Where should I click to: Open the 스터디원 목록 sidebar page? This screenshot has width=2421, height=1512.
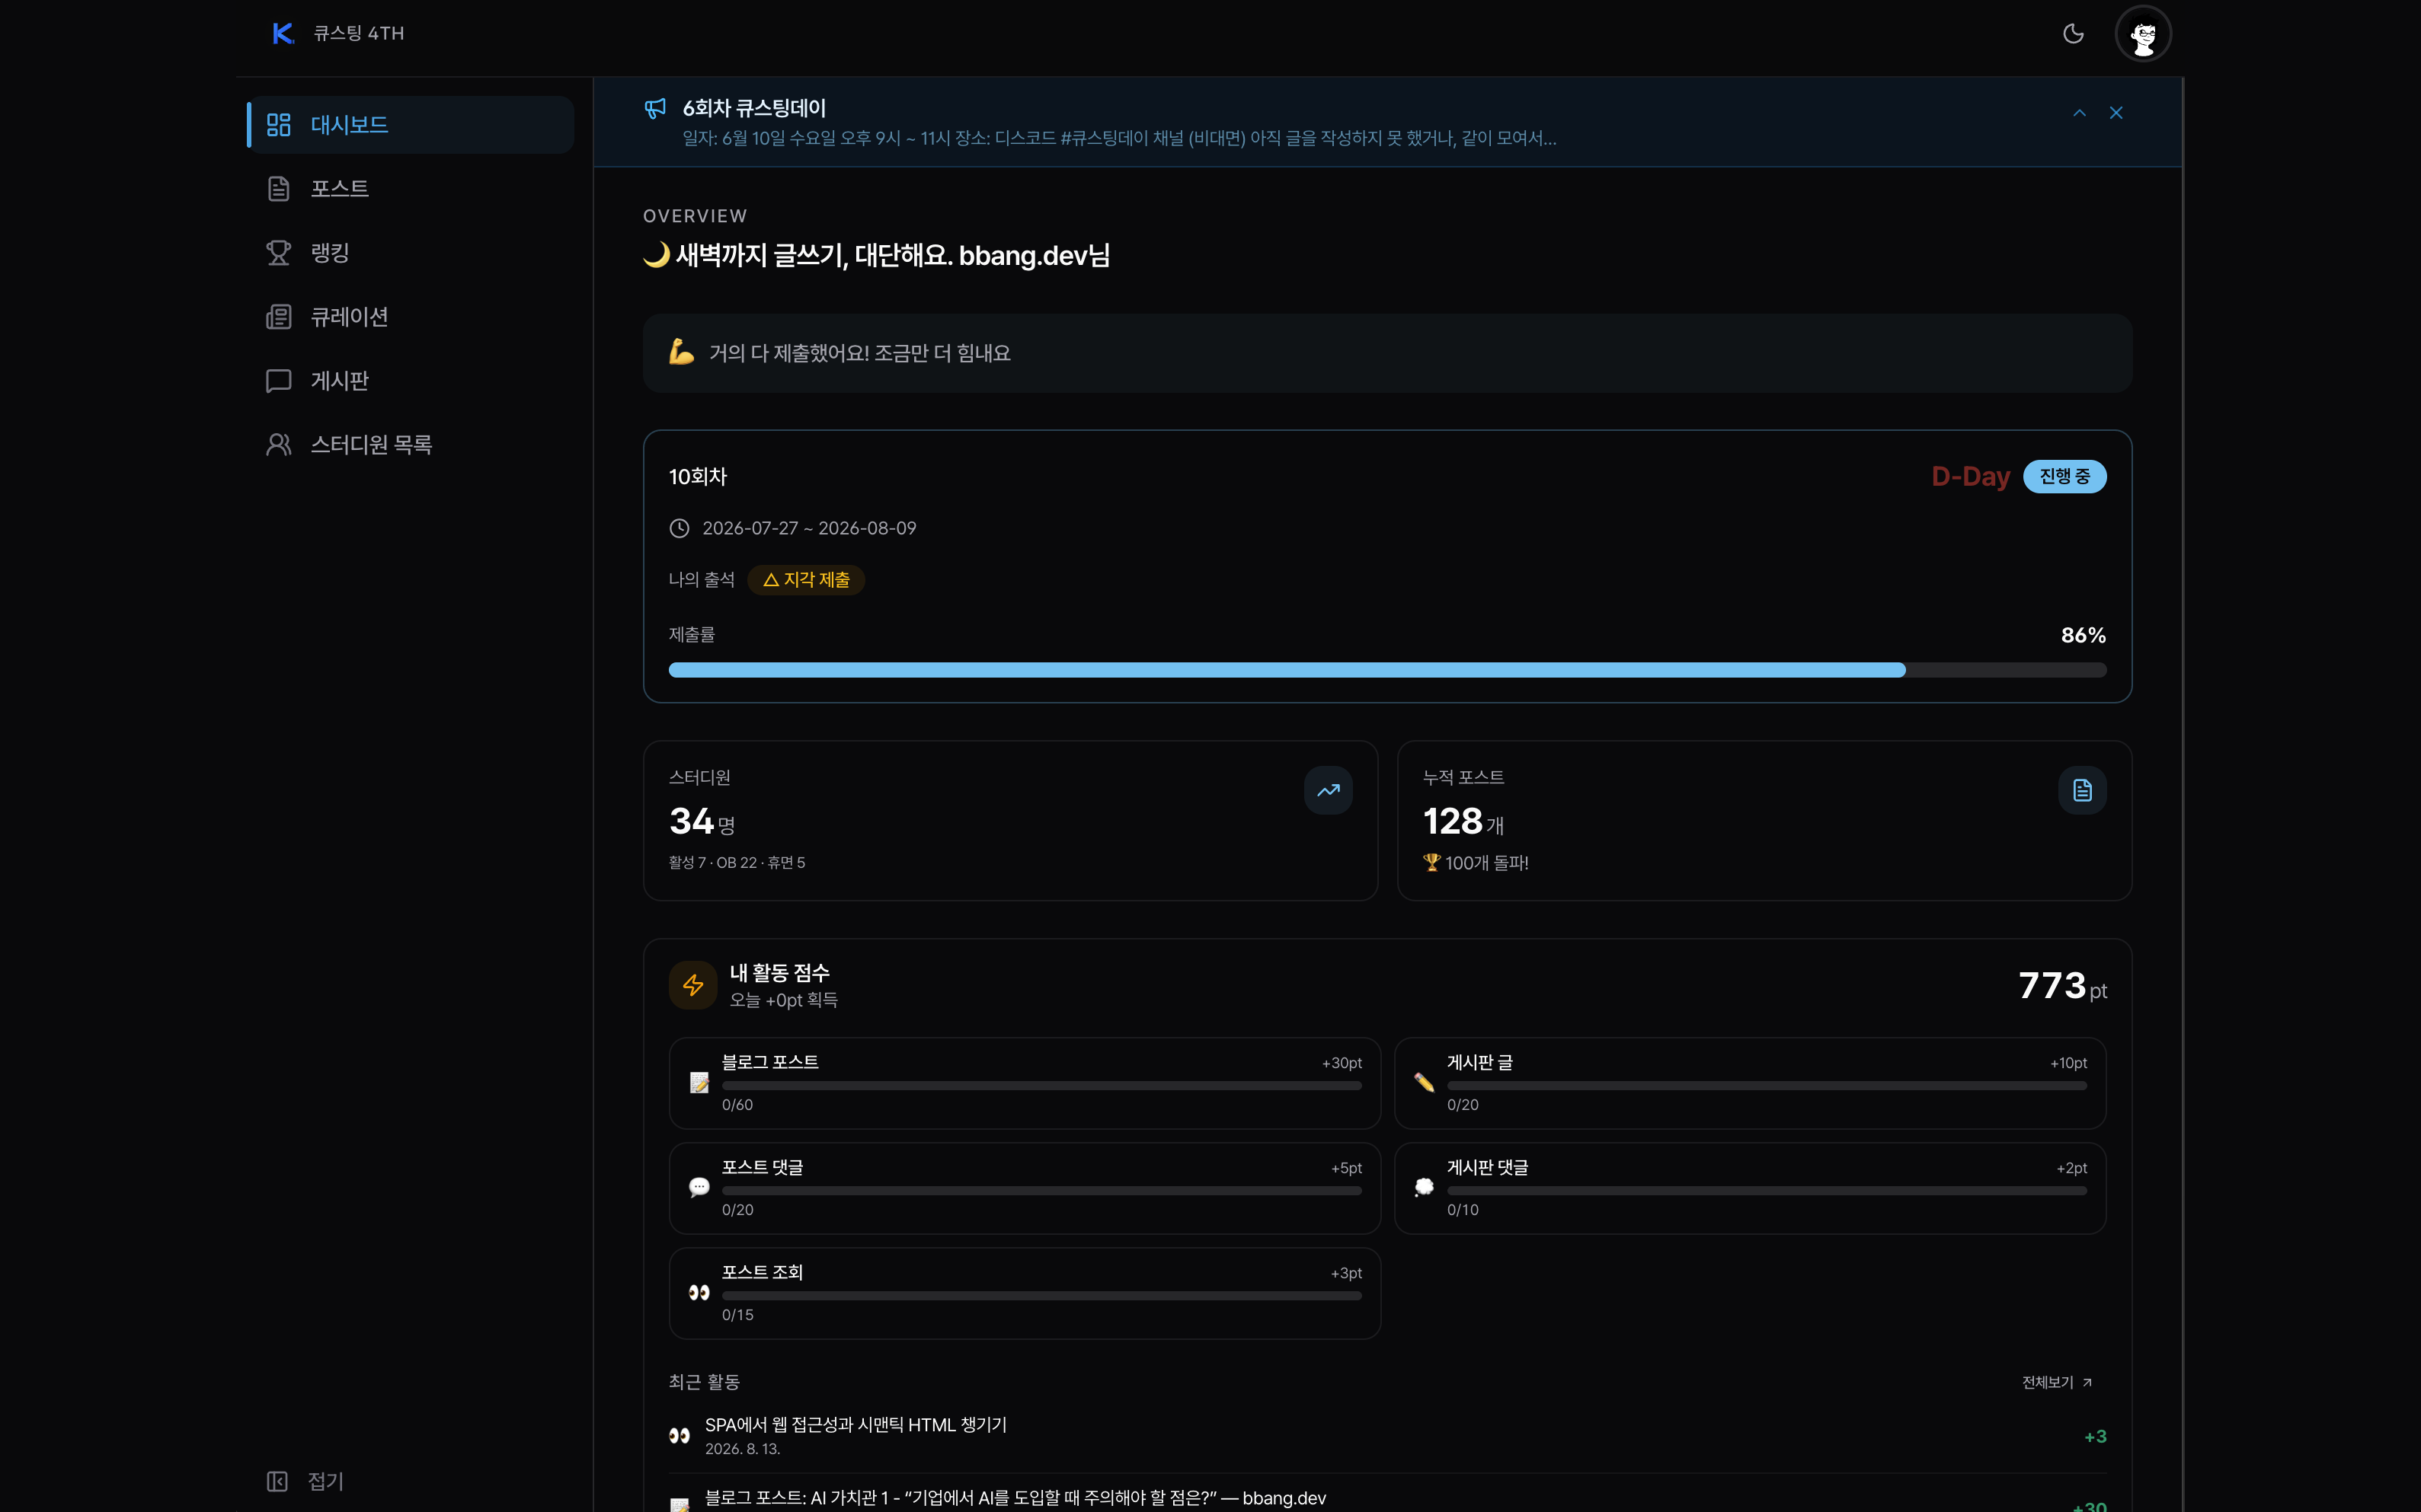[x=410, y=445]
